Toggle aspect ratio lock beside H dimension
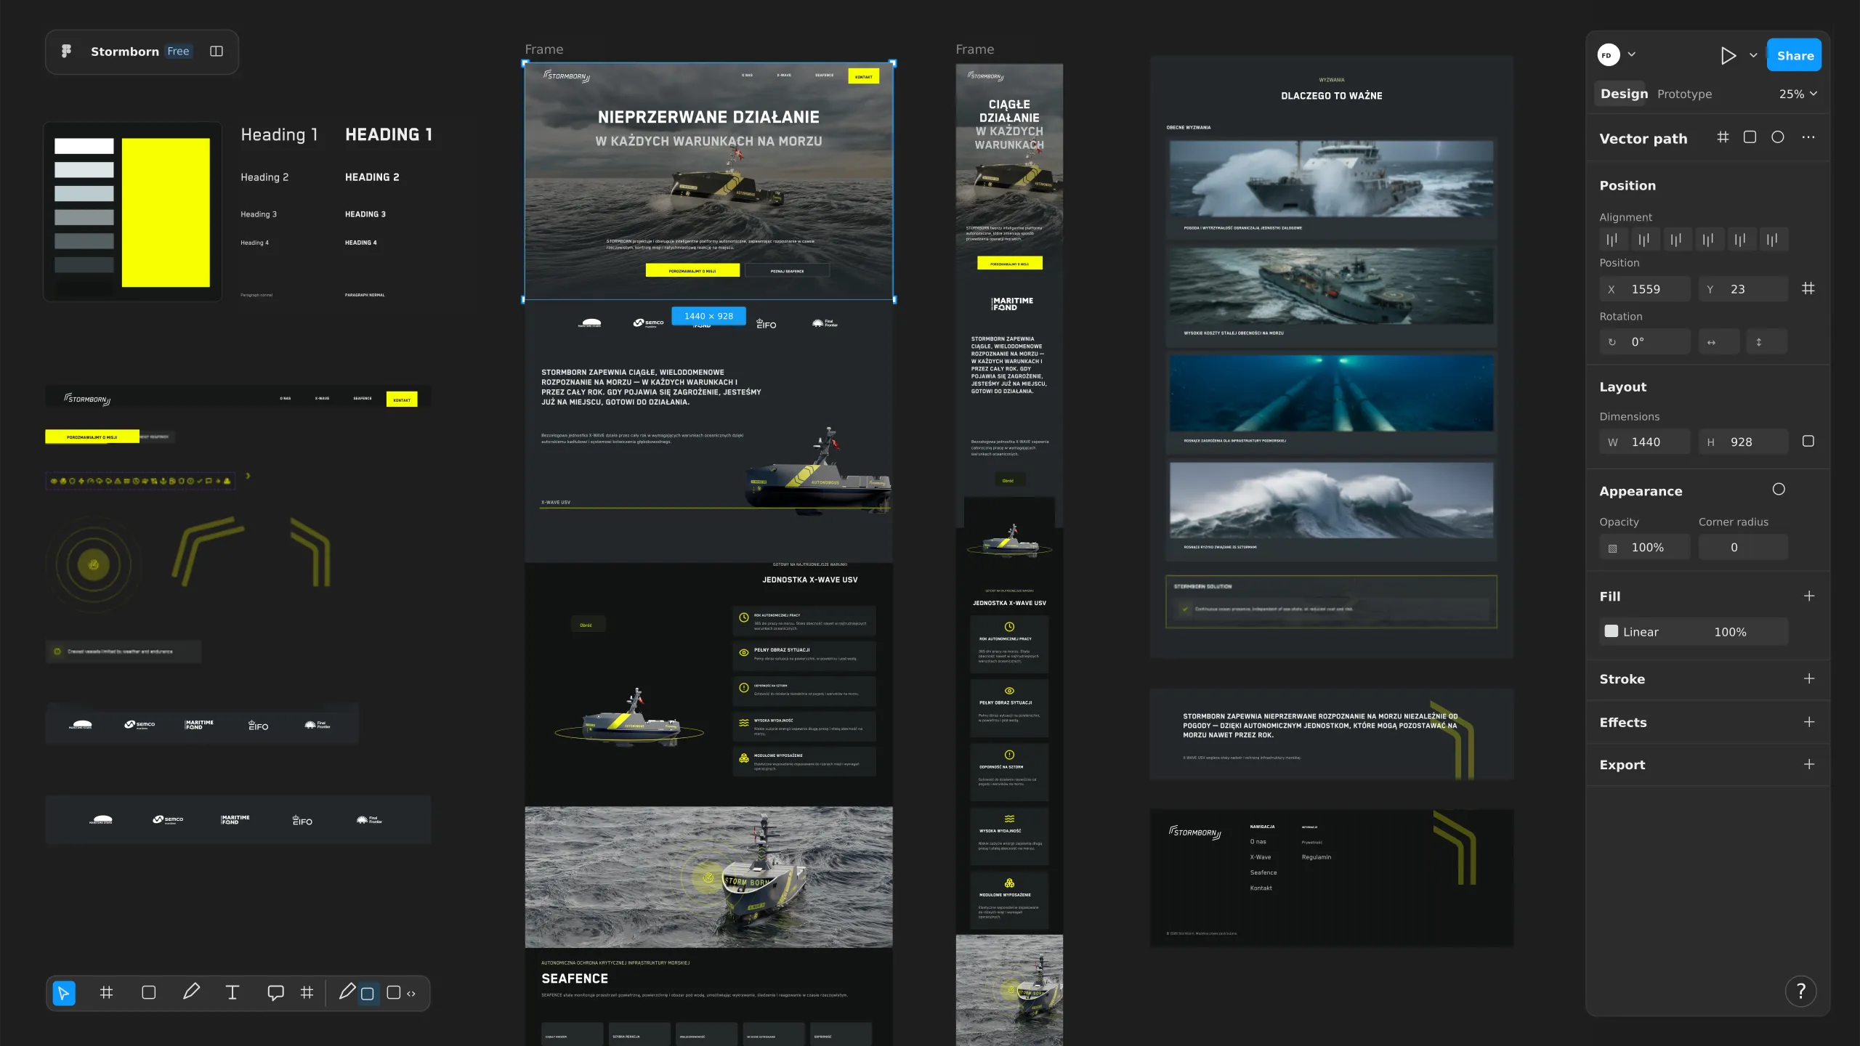Image resolution: width=1860 pixels, height=1046 pixels. point(1808,441)
